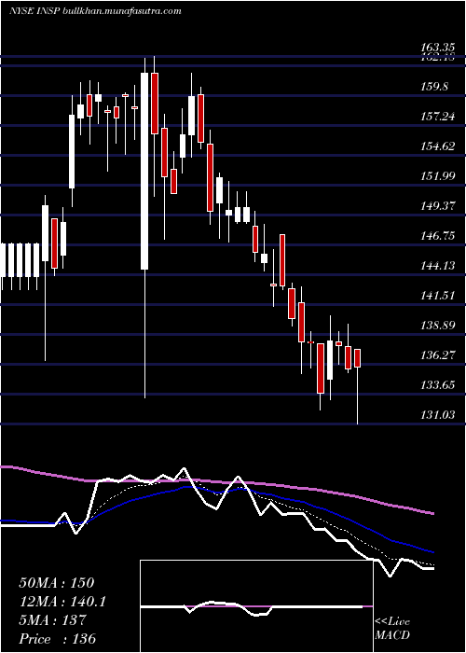Click the 133.65 price level label
This screenshot has height=653, width=466.
click(x=436, y=385)
